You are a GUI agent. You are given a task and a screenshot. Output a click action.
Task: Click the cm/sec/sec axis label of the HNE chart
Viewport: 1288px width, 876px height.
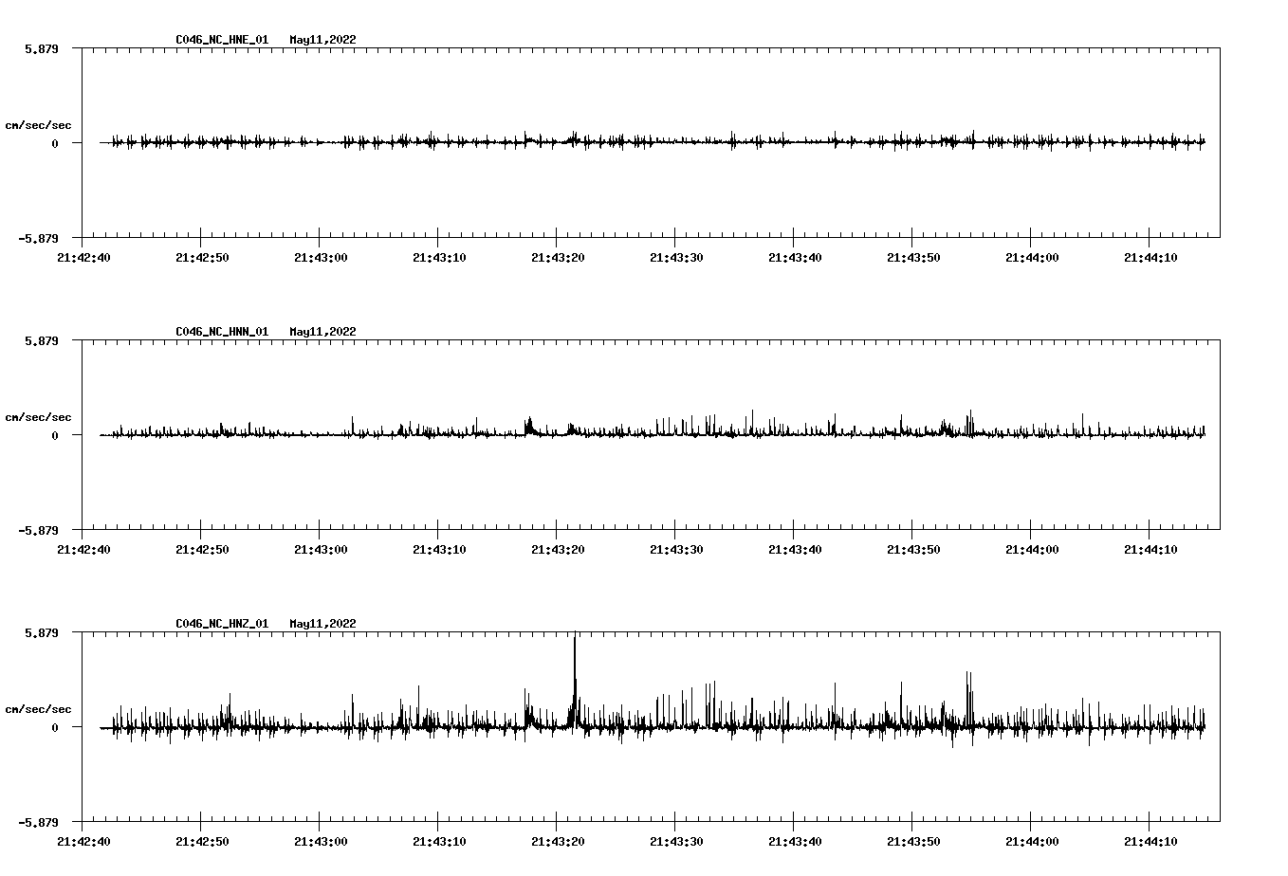click(38, 125)
